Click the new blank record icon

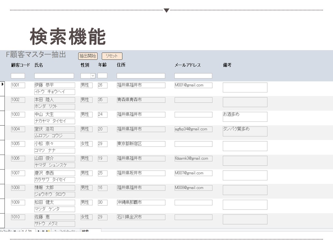coord(48,231)
